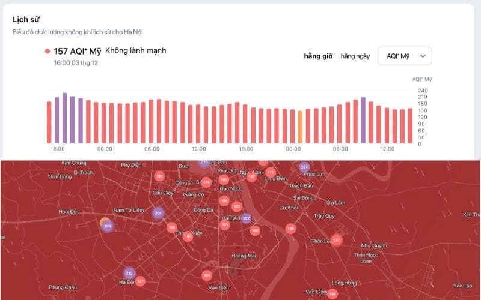The image size is (481, 300).
Task: Select the tallest purple bar near 18:00
Action: tap(65, 119)
